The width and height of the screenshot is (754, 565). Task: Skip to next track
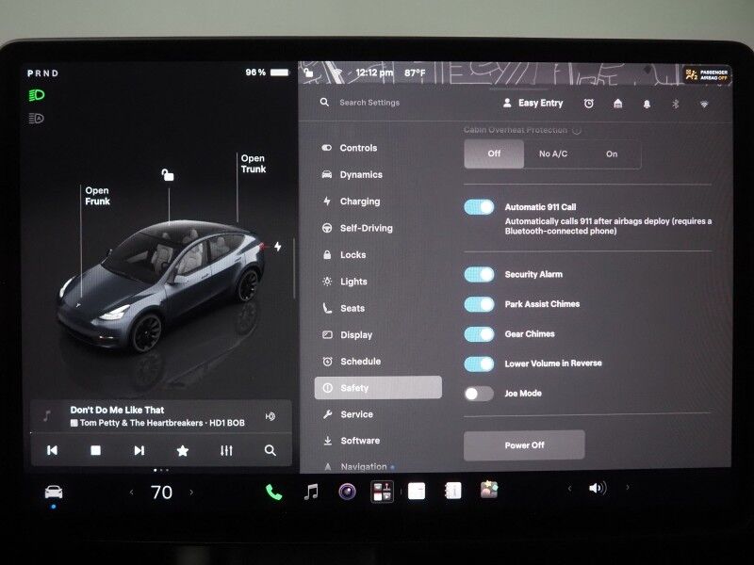[x=139, y=450]
